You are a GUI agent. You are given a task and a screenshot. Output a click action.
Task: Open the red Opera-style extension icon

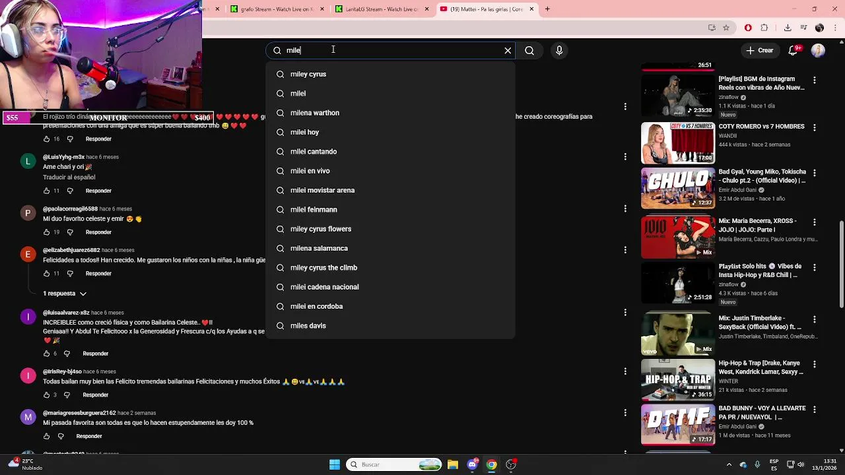748,28
